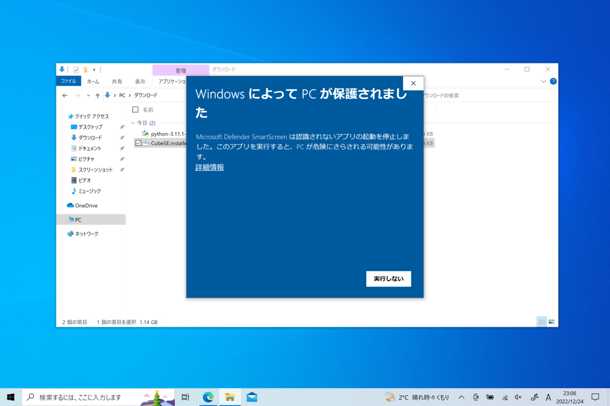Switch to large icons view in status bar

[x=552, y=322]
